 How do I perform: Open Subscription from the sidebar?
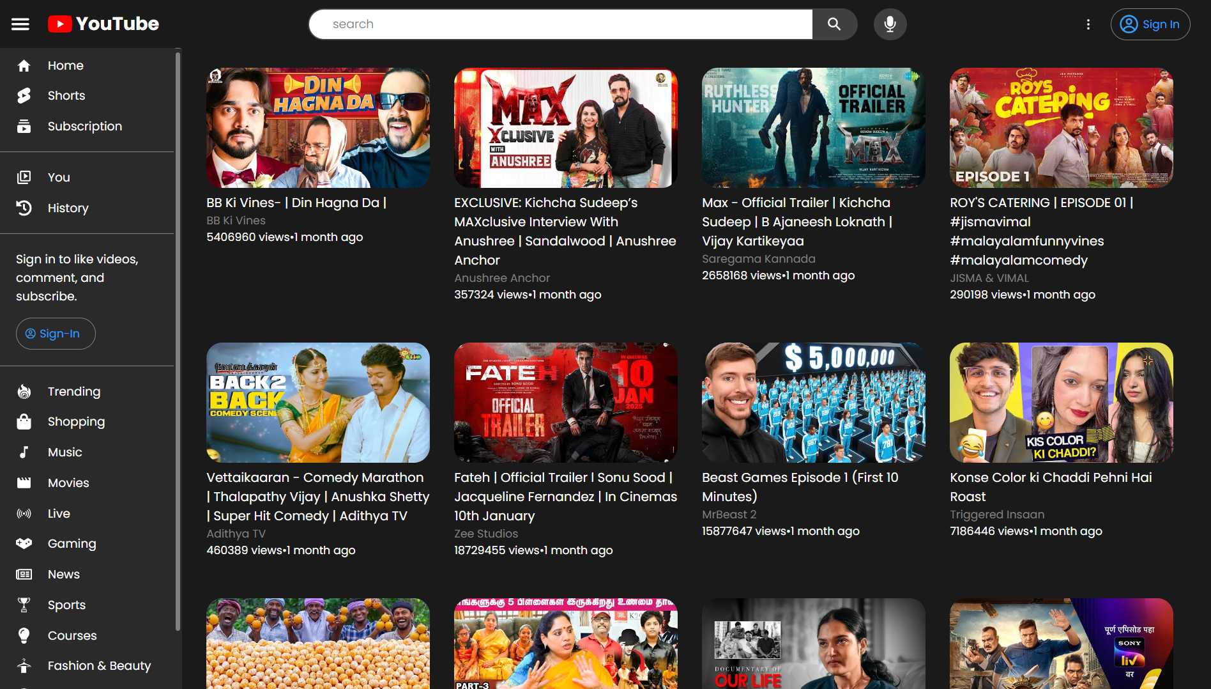(x=84, y=127)
